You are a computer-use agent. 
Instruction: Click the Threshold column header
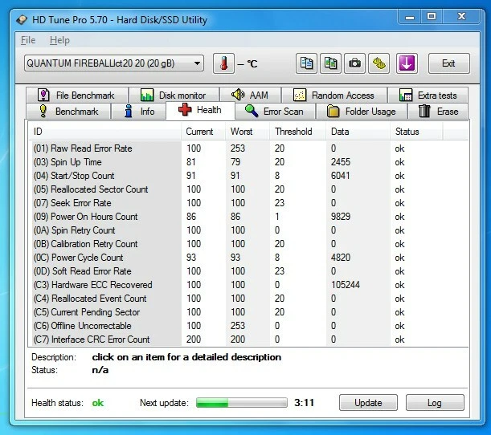point(298,132)
